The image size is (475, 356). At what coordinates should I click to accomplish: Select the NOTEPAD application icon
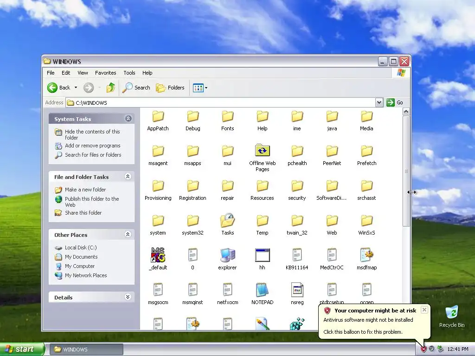pos(263,290)
